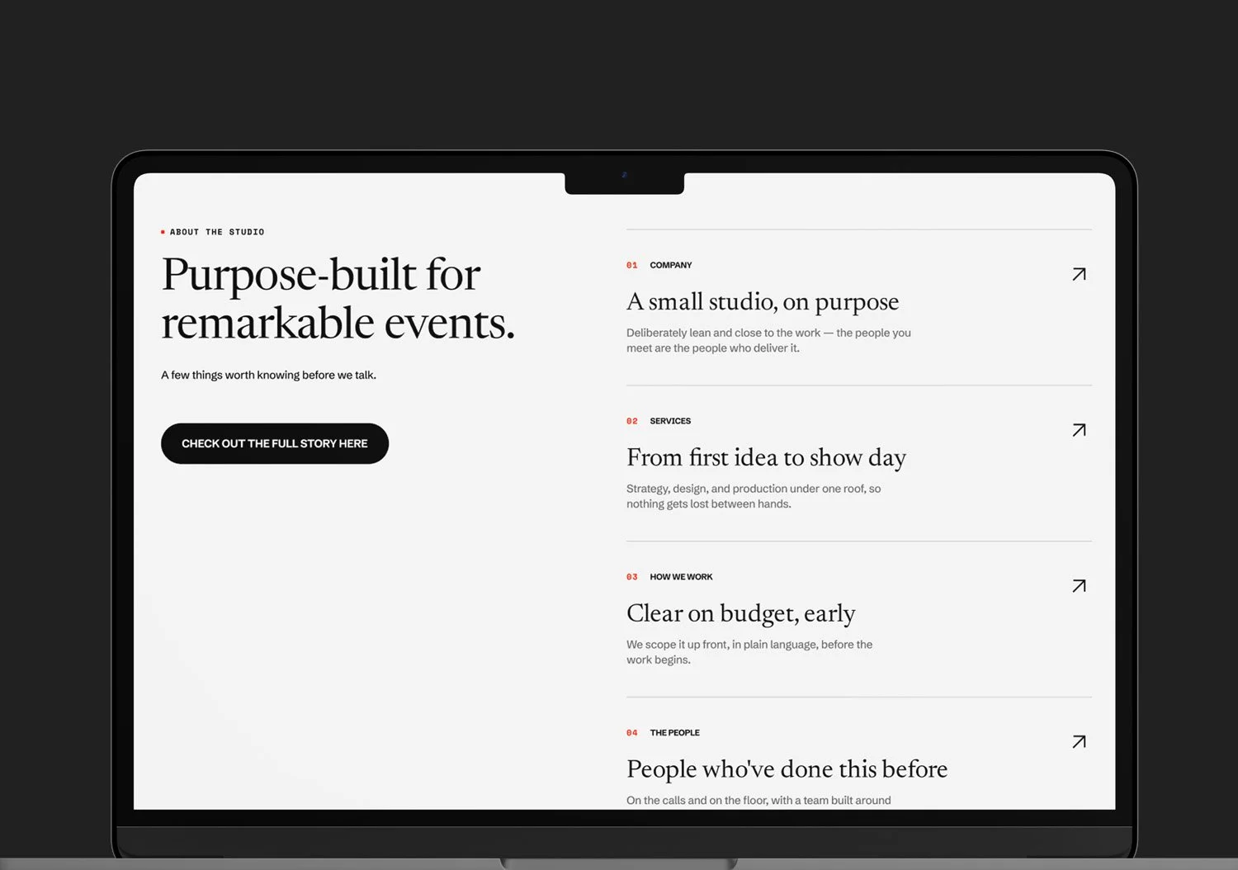Open the 'A small studio, on purpose' heading
This screenshot has height=870, width=1238.
point(763,302)
